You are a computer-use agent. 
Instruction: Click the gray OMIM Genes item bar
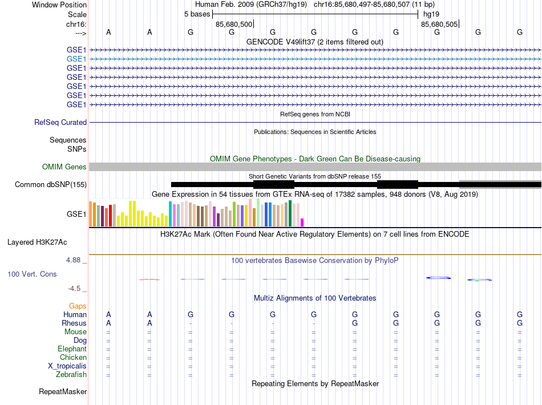(x=316, y=167)
